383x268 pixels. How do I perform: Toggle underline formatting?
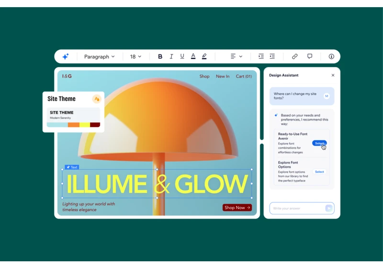[182, 56]
